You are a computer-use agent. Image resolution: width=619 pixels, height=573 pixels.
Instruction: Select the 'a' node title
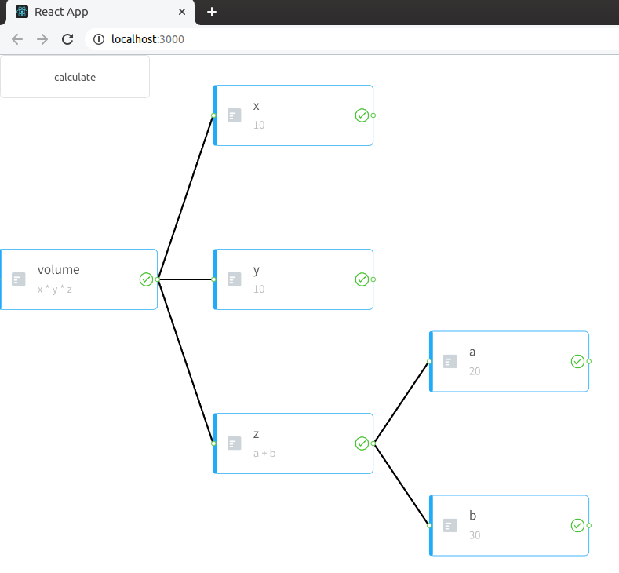click(x=472, y=352)
